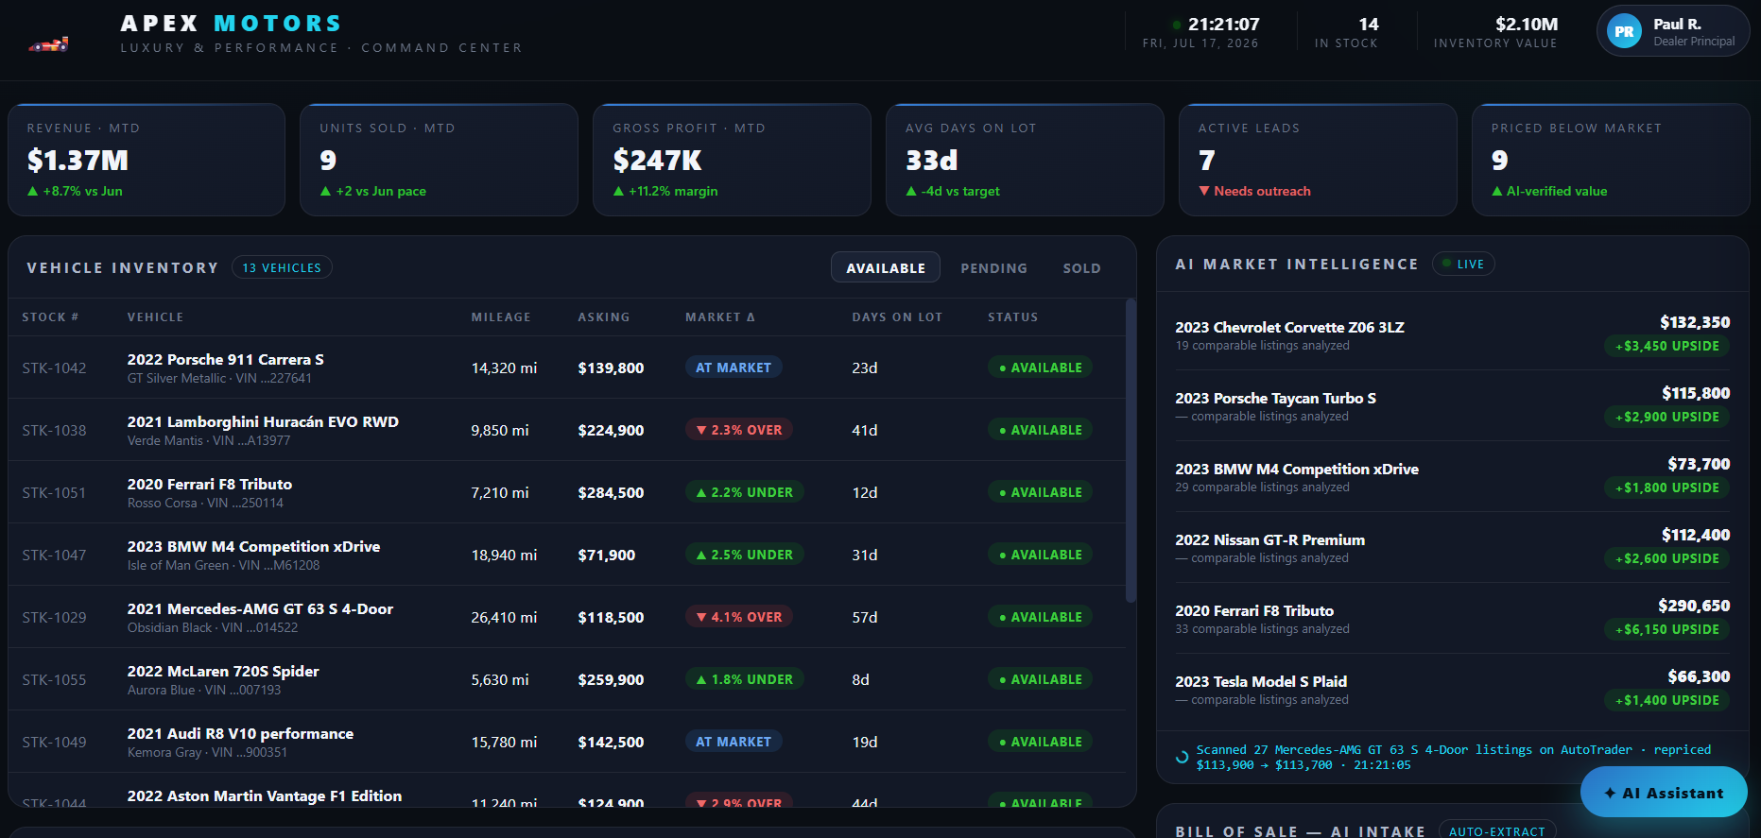
Task: Open the Gross Profit MTD card
Action: [732, 160]
